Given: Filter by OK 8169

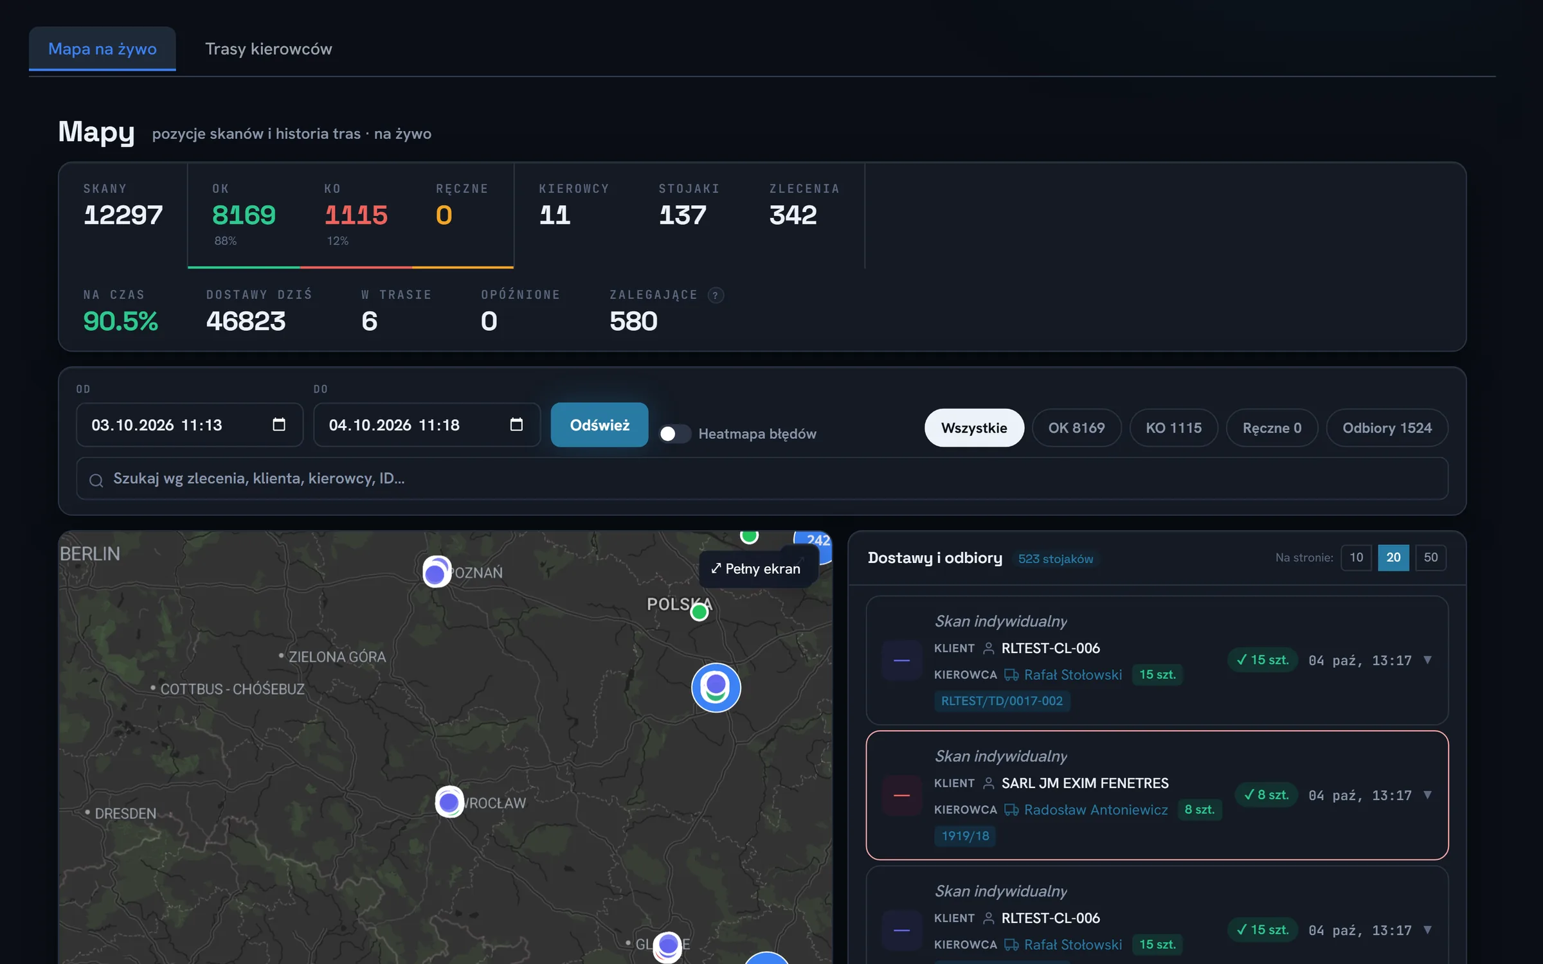Looking at the screenshot, I should tap(1076, 428).
